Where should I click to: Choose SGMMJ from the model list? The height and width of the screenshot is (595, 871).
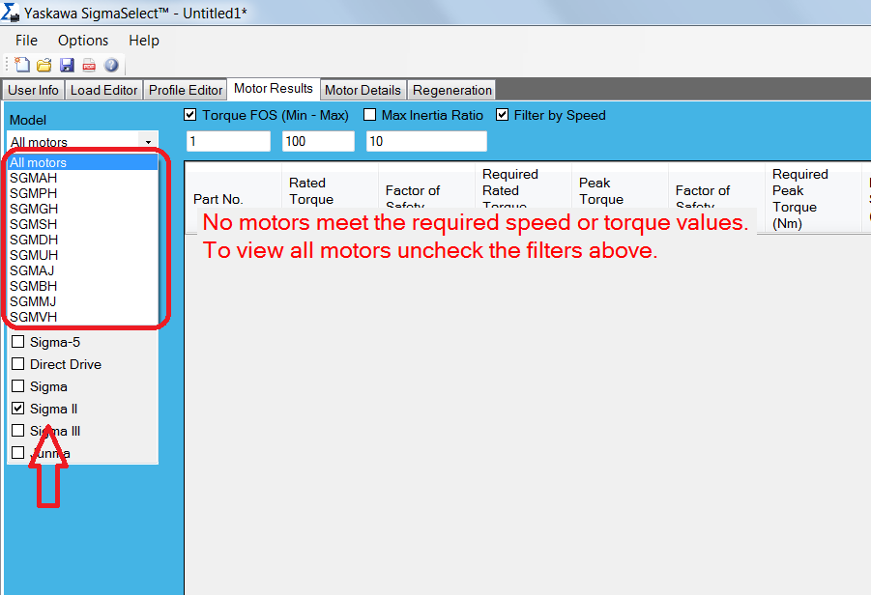point(83,302)
